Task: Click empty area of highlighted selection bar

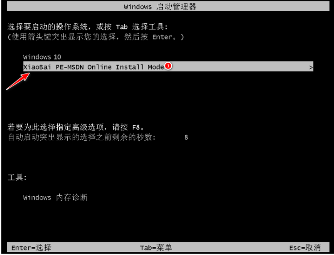Action: click(239, 66)
